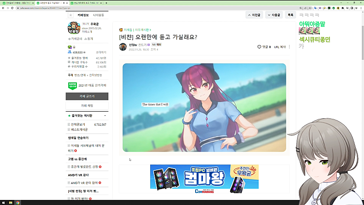Screen dimensions: 364x205
Task: Reload the page with the refresh icon
Action: (12, 8)
